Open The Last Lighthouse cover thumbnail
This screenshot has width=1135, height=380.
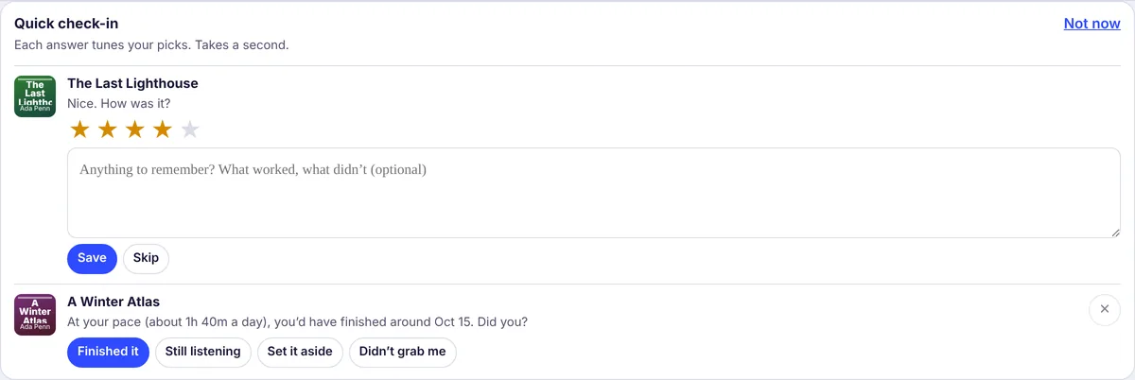pos(35,96)
